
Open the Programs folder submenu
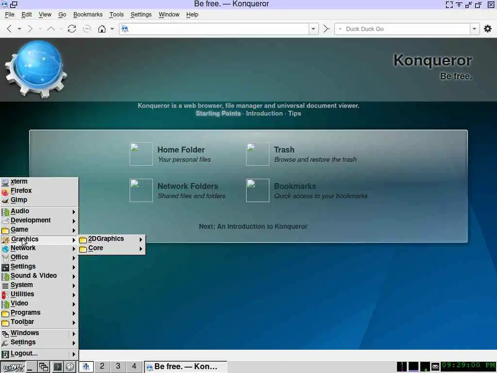click(x=39, y=313)
